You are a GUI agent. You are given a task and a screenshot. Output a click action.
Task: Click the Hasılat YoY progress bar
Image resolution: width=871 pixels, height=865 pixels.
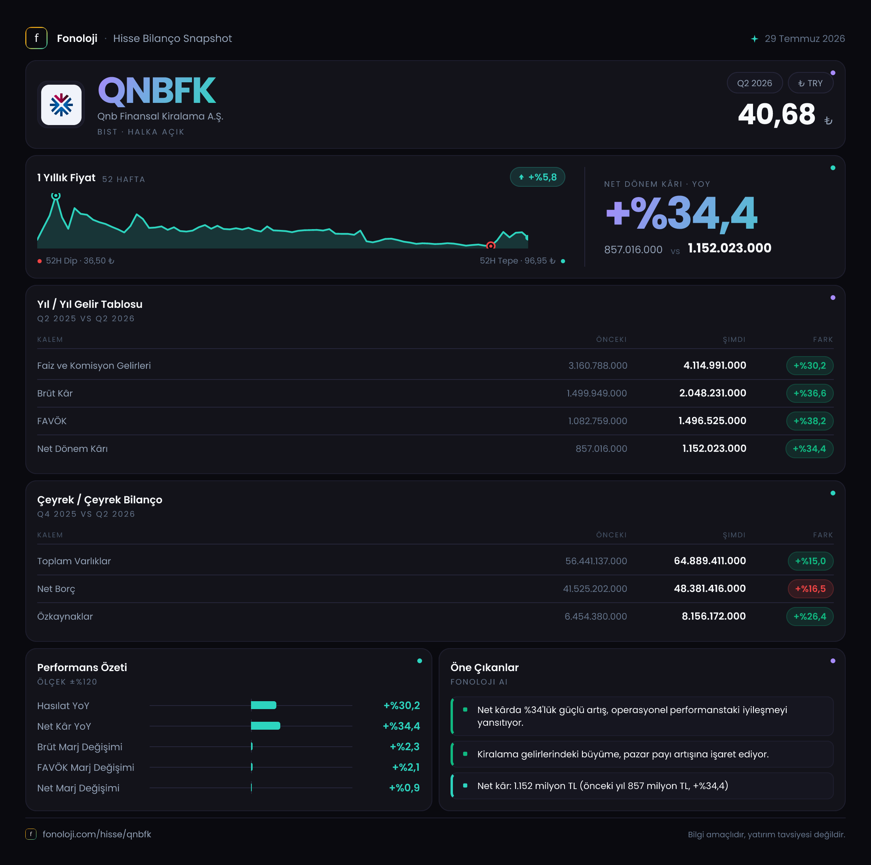point(264,705)
